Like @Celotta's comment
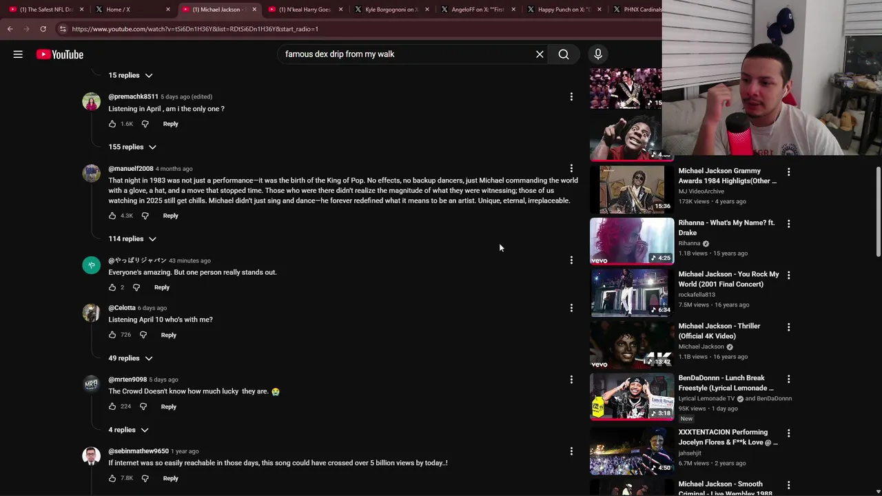Screen dimensions: 882x496 112,335
